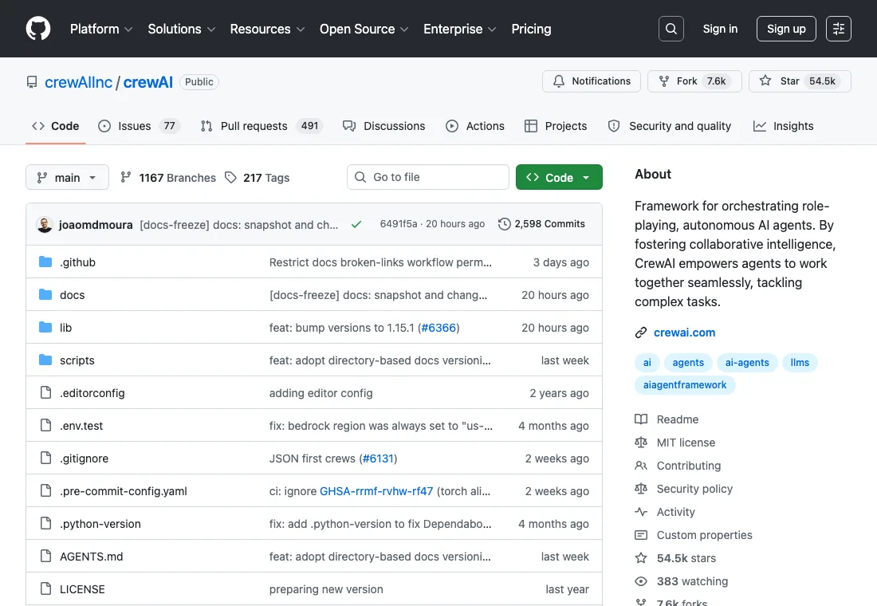877x606 pixels.
Task: Click the Security policy link
Action: coord(694,489)
